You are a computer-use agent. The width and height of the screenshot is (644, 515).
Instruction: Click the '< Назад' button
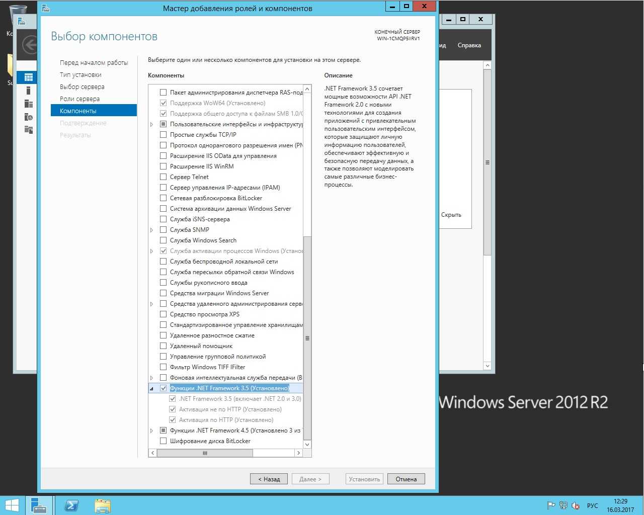[269, 479]
